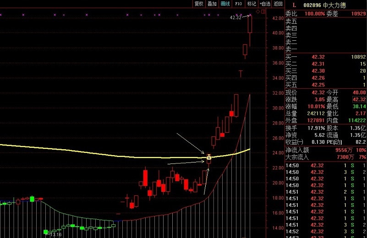Click the 买一 bid price 42.32

(x=318, y=57)
